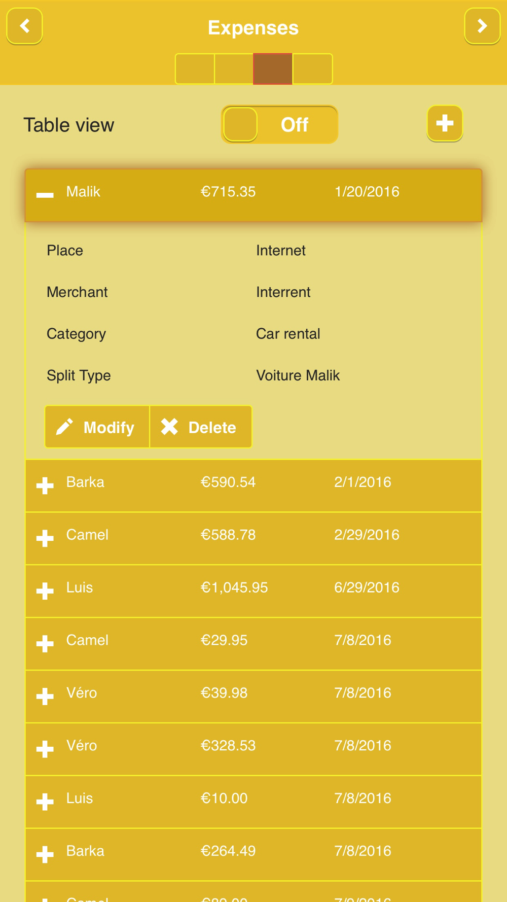
Task: Expand Camel €588.78 expense row
Action: pyautogui.click(x=45, y=538)
